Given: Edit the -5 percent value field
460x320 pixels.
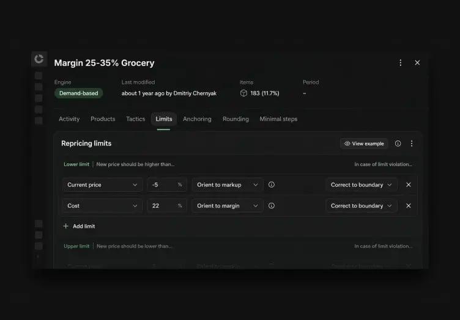Looking at the screenshot, I should 167,185.
